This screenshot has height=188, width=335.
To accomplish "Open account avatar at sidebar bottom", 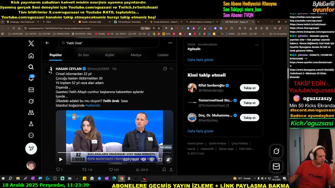I will (31, 165).
